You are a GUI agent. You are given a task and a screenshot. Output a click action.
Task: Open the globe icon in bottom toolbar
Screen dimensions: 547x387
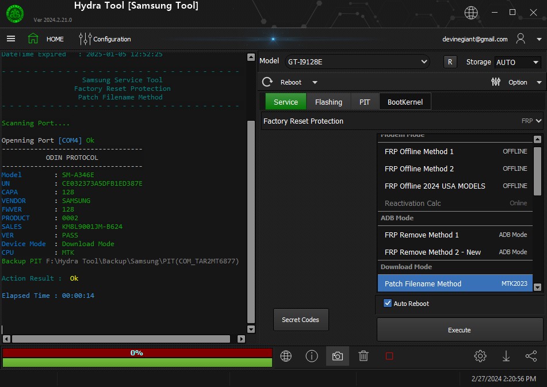(x=286, y=356)
